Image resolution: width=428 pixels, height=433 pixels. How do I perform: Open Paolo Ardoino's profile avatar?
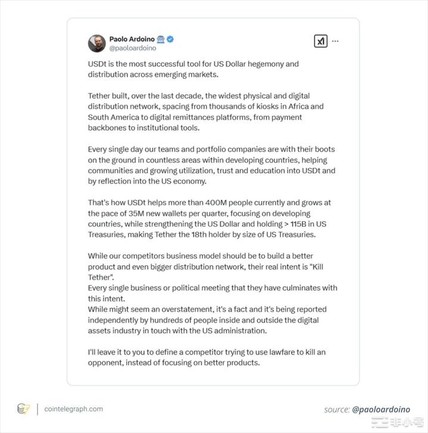click(96, 43)
